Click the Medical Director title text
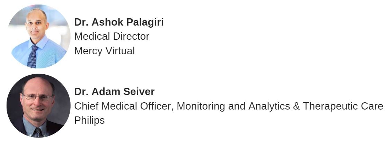The image size is (390, 141). pos(112,36)
